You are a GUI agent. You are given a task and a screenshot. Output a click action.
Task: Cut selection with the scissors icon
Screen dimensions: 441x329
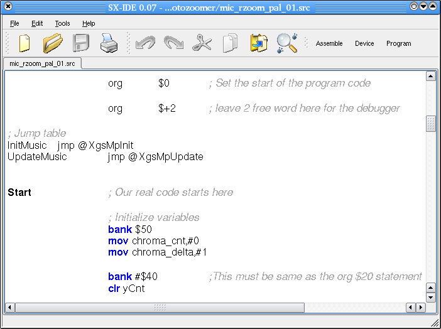tap(202, 43)
